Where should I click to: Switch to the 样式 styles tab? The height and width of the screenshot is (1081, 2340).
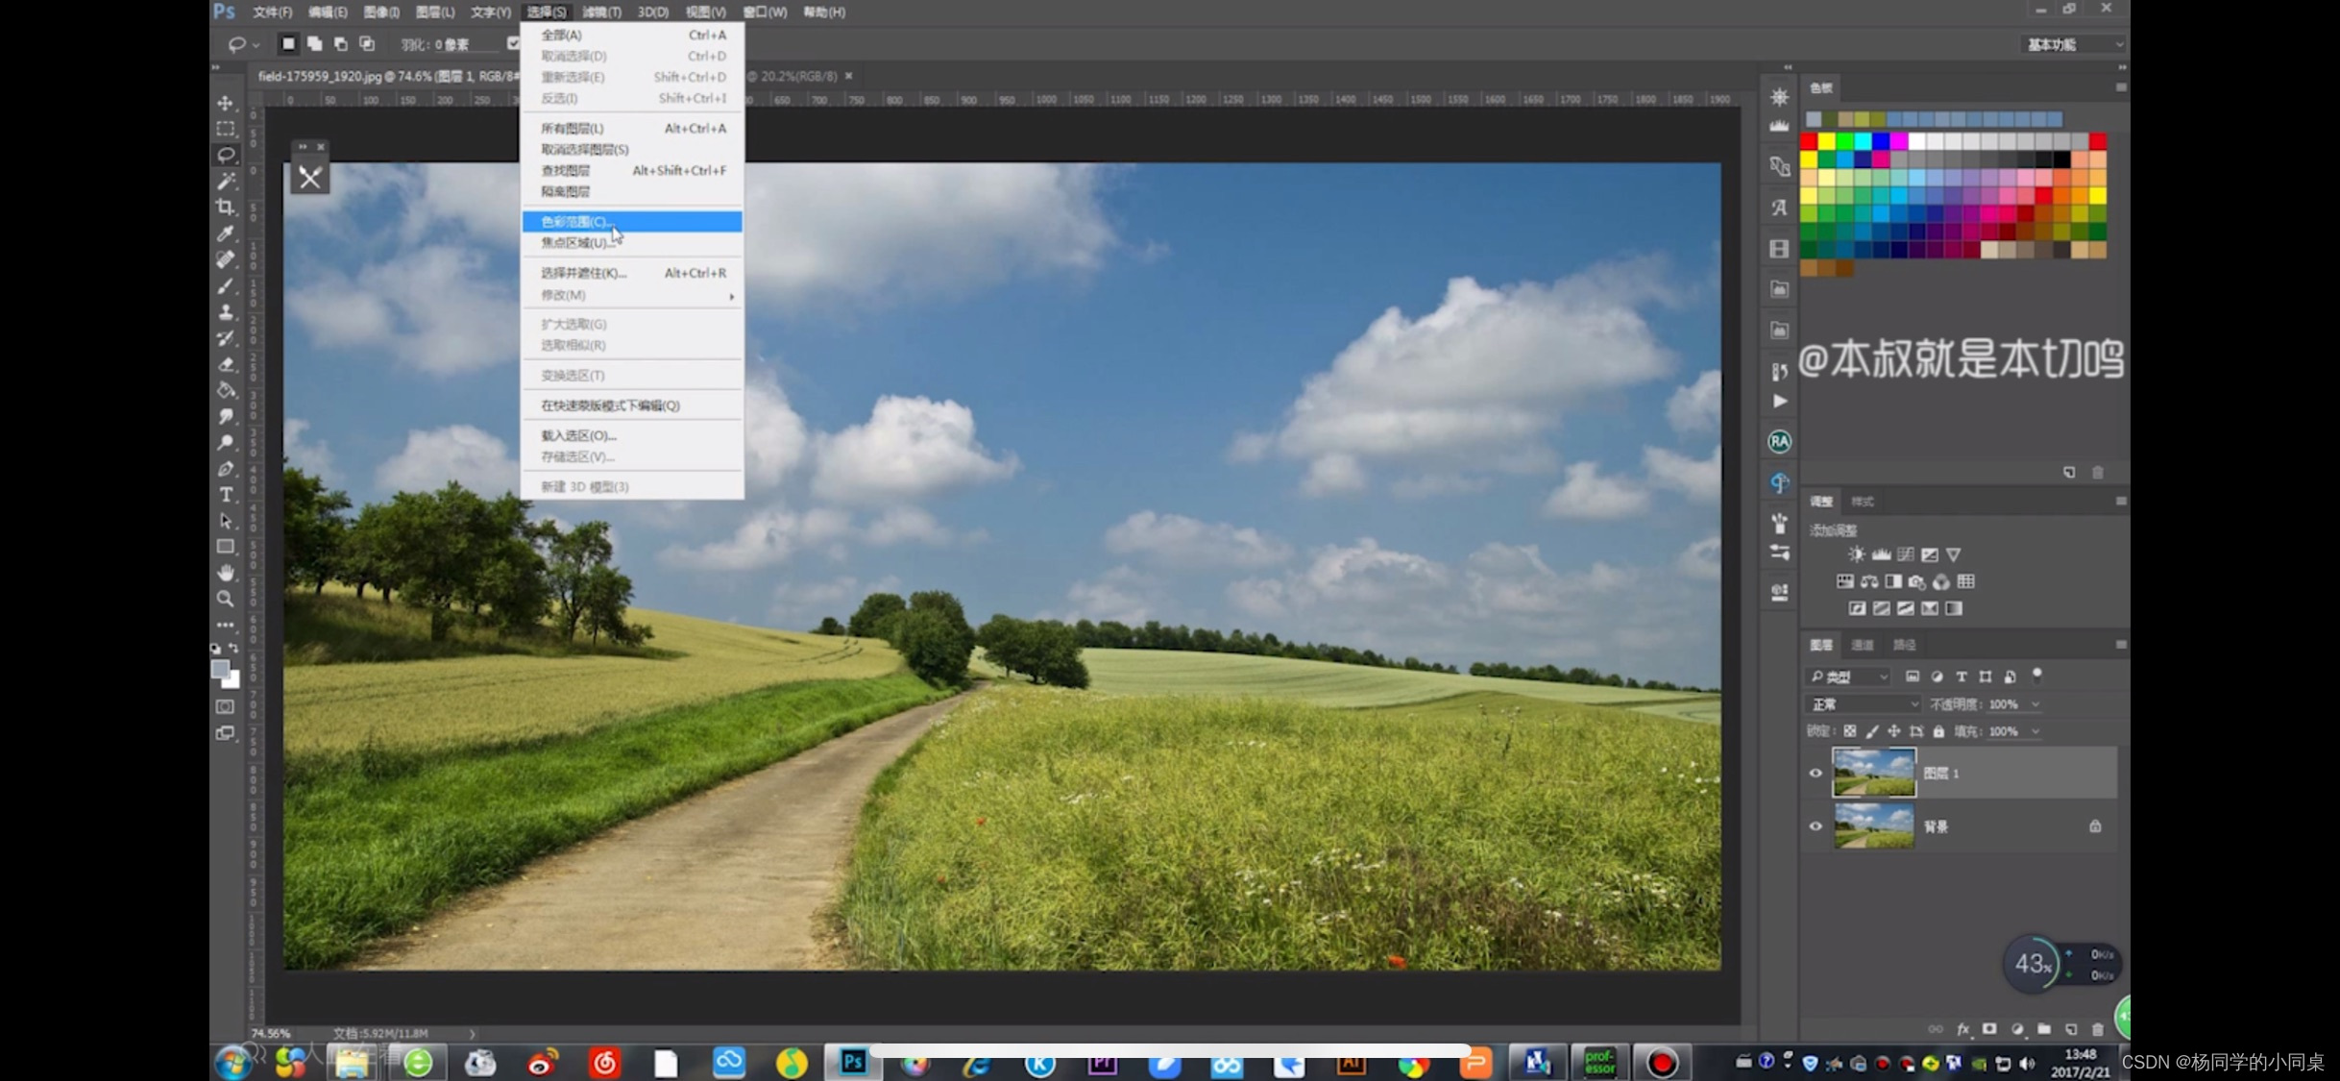(x=1863, y=502)
